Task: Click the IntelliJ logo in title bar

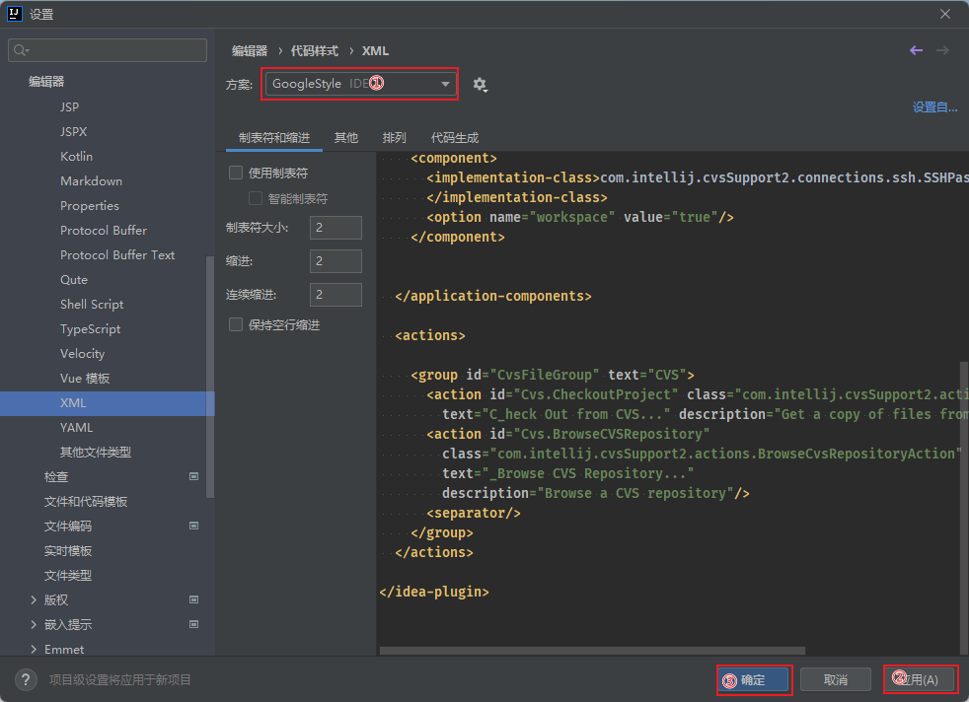Action: 14,14
